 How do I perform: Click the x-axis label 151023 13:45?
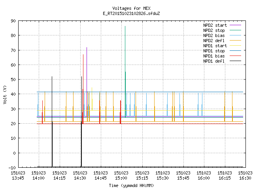18,175
